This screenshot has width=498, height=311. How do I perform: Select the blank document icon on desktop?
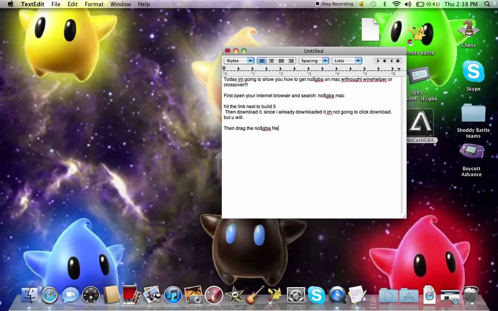[x=370, y=29]
